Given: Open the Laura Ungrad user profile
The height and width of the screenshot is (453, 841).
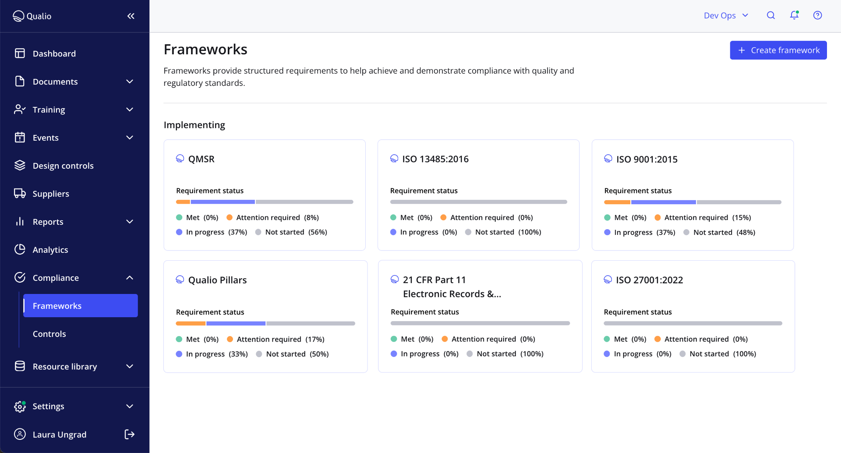Looking at the screenshot, I should (60, 434).
